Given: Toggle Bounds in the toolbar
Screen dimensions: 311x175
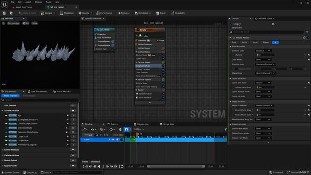Looking at the screenshot, I should (84, 13).
